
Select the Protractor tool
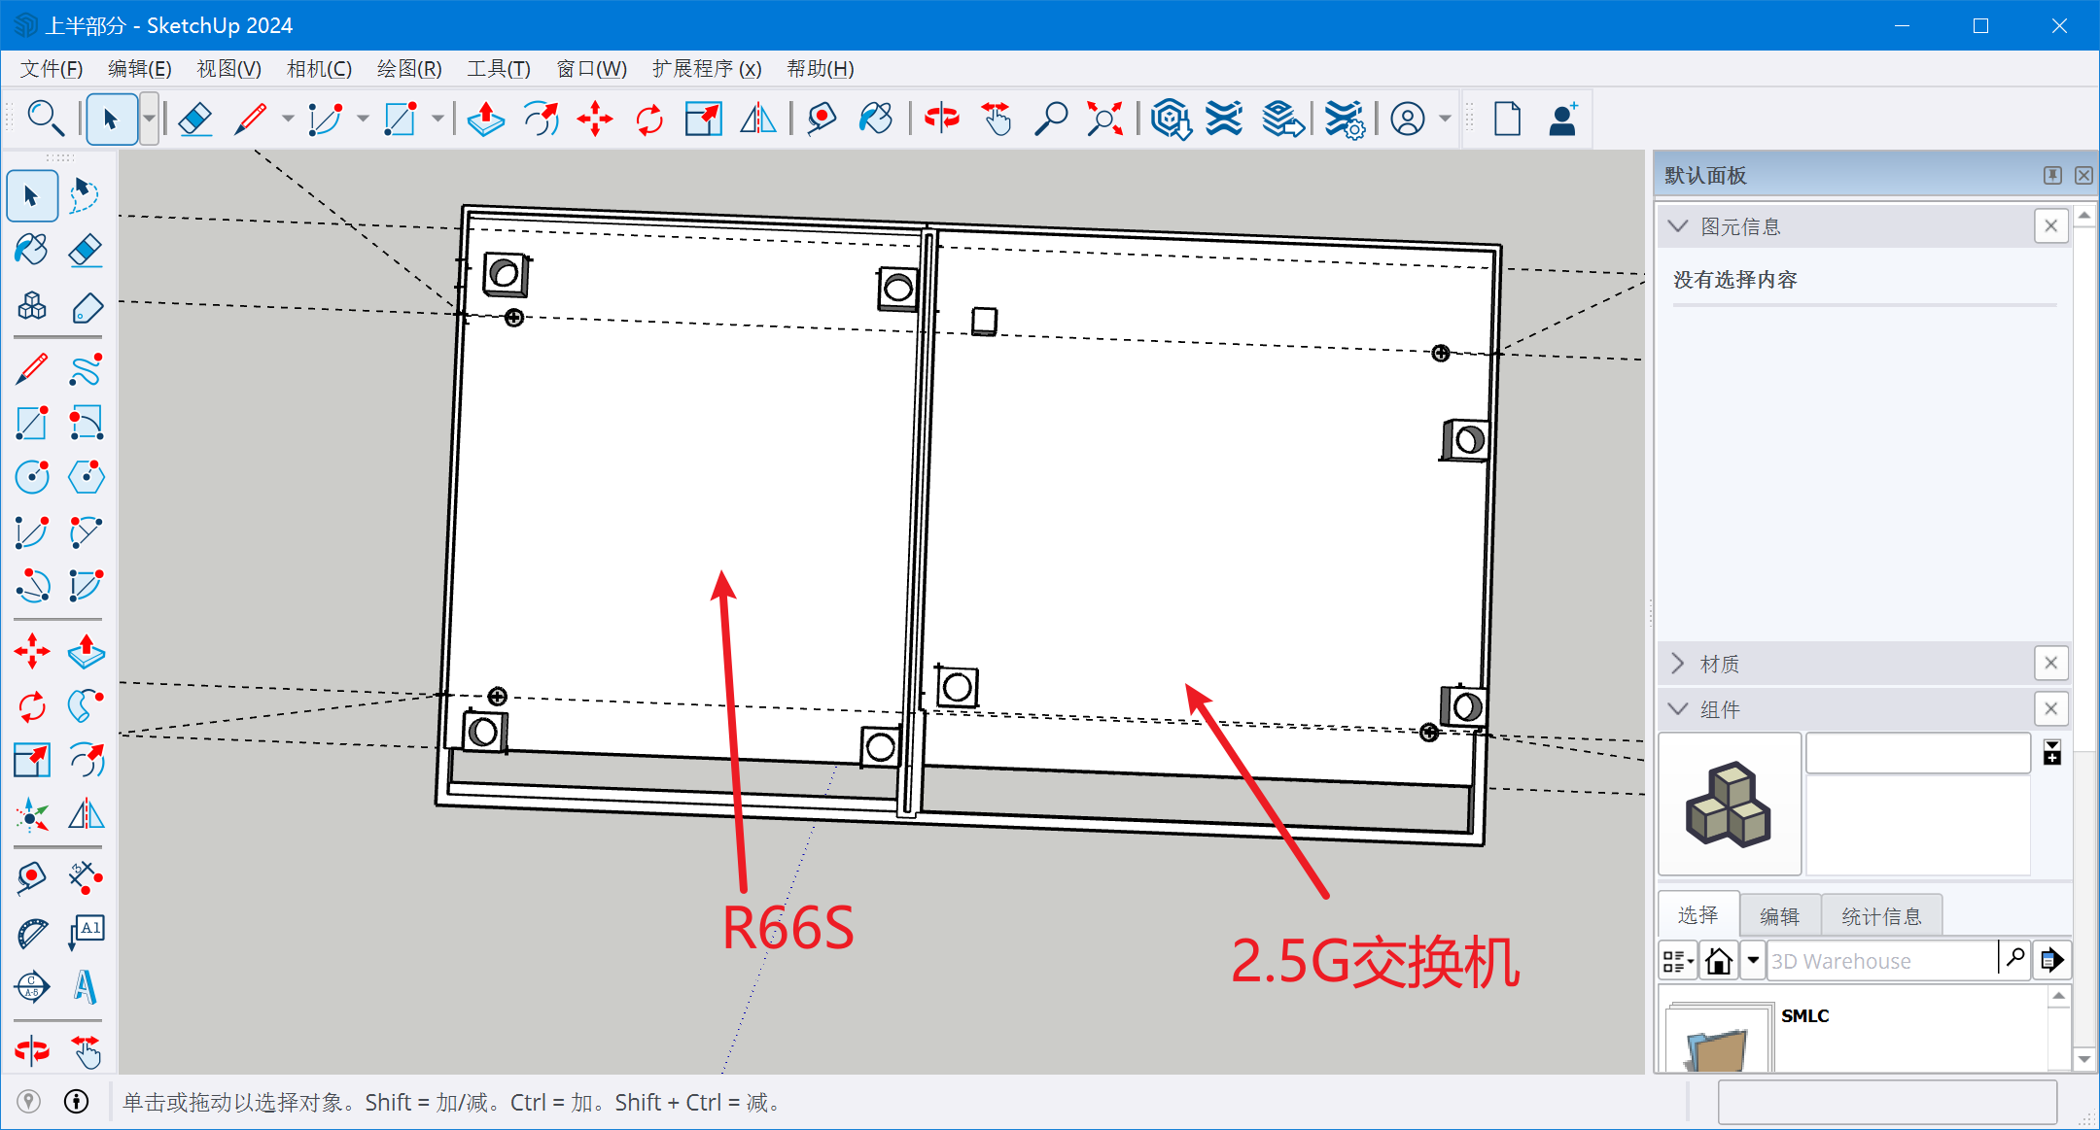point(31,933)
